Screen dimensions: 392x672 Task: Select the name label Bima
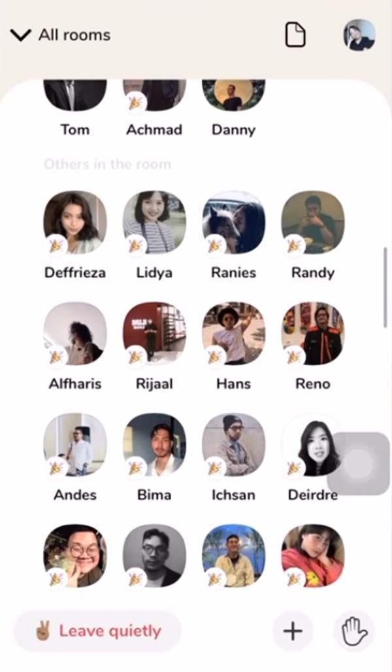click(x=154, y=495)
